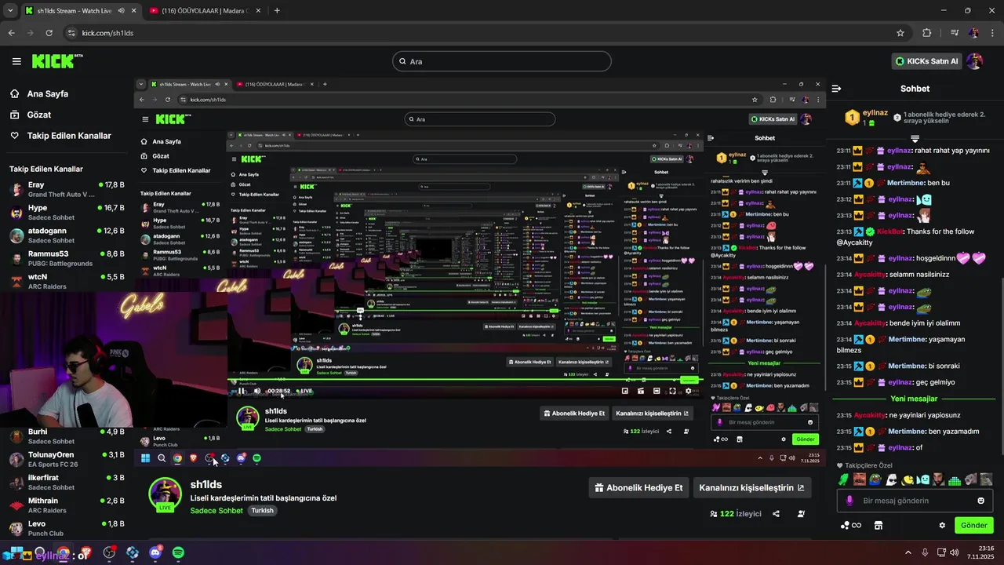Click the Sadece Sohbet category link
The image size is (1004, 565).
(x=216, y=511)
